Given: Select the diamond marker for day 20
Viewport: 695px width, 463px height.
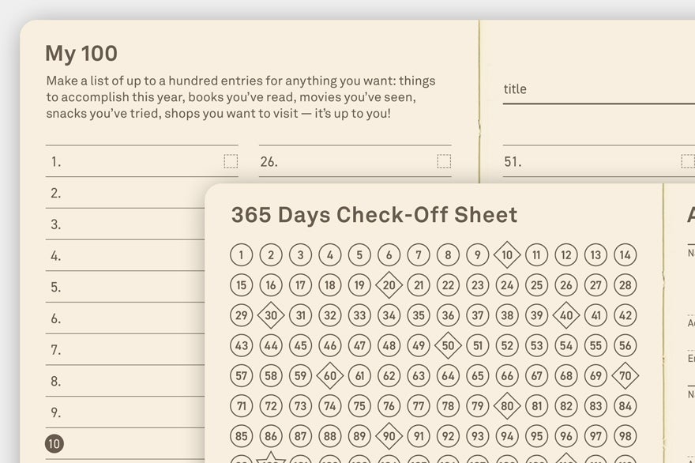Looking at the screenshot, I should click(389, 285).
